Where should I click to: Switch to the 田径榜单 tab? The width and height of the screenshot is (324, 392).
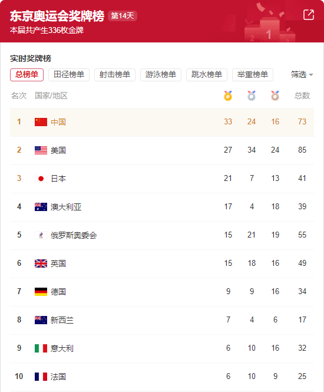tap(69, 75)
